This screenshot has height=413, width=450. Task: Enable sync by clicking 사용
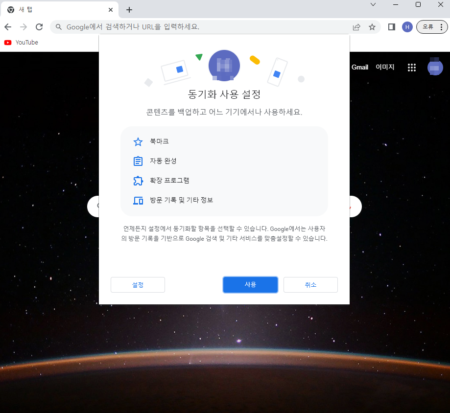point(250,284)
